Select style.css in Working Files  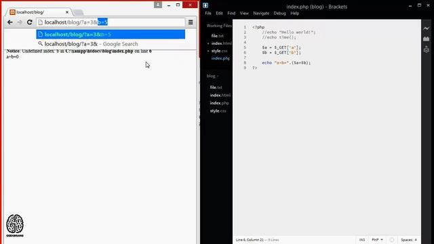pos(219,51)
